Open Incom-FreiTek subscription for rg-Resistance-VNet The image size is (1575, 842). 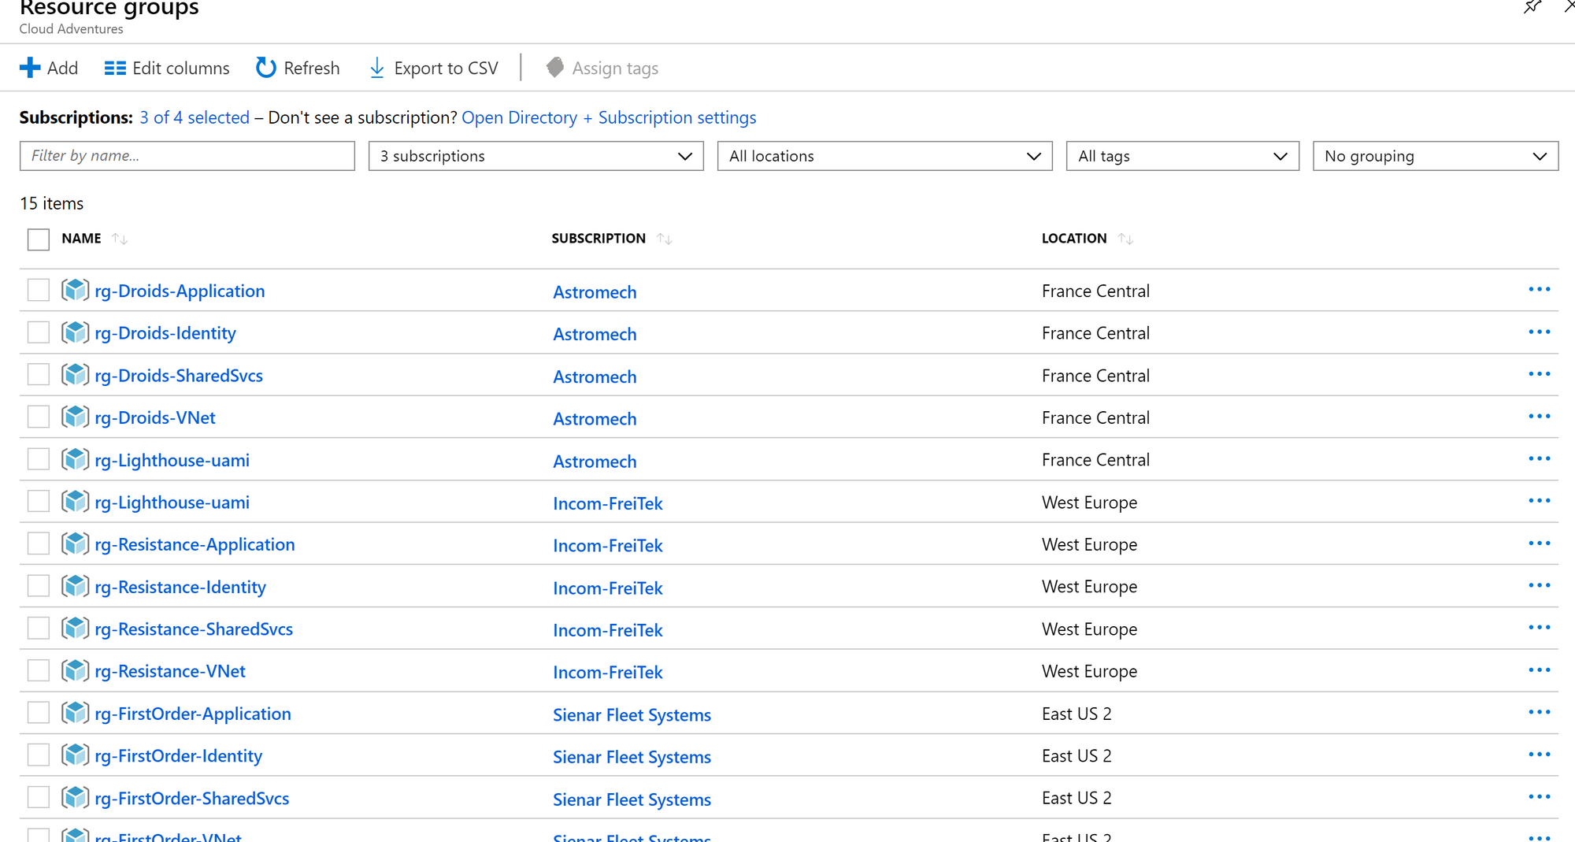coord(608,672)
